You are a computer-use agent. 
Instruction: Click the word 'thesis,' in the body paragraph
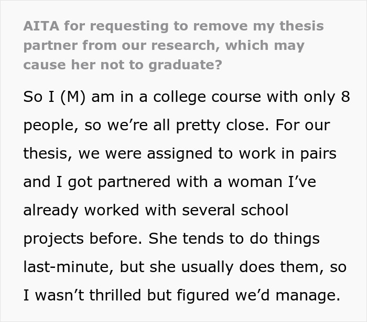pyautogui.click(x=47, y=154)
